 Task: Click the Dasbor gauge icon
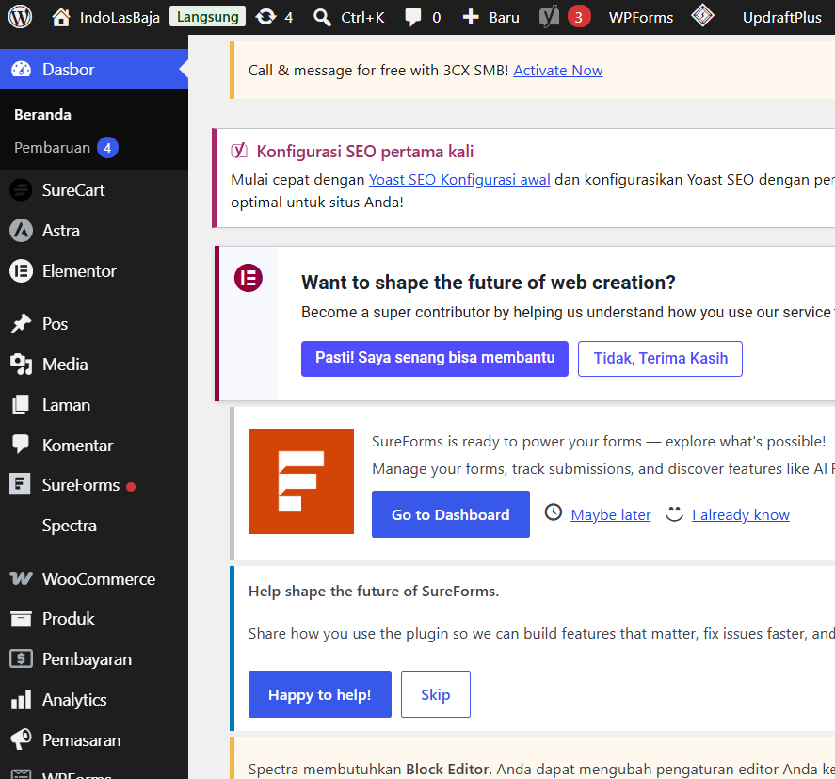tap(22, 70)
